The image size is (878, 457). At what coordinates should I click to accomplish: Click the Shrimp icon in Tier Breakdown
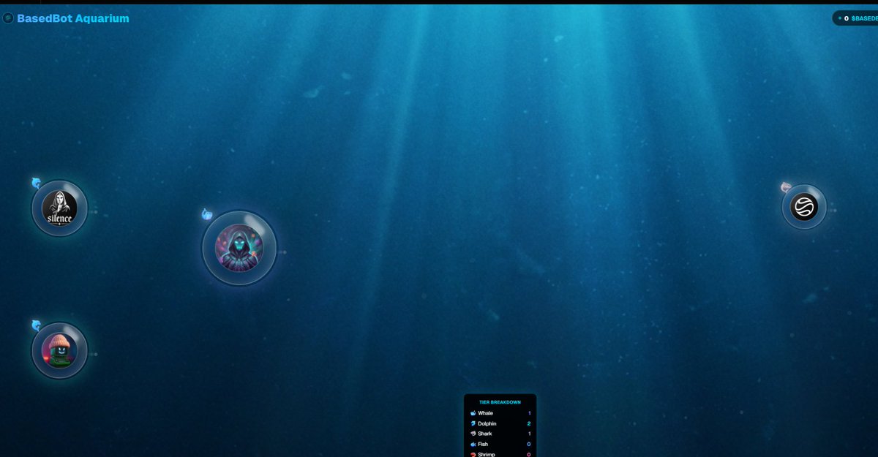pyautogui.click(x=473, y=454)
